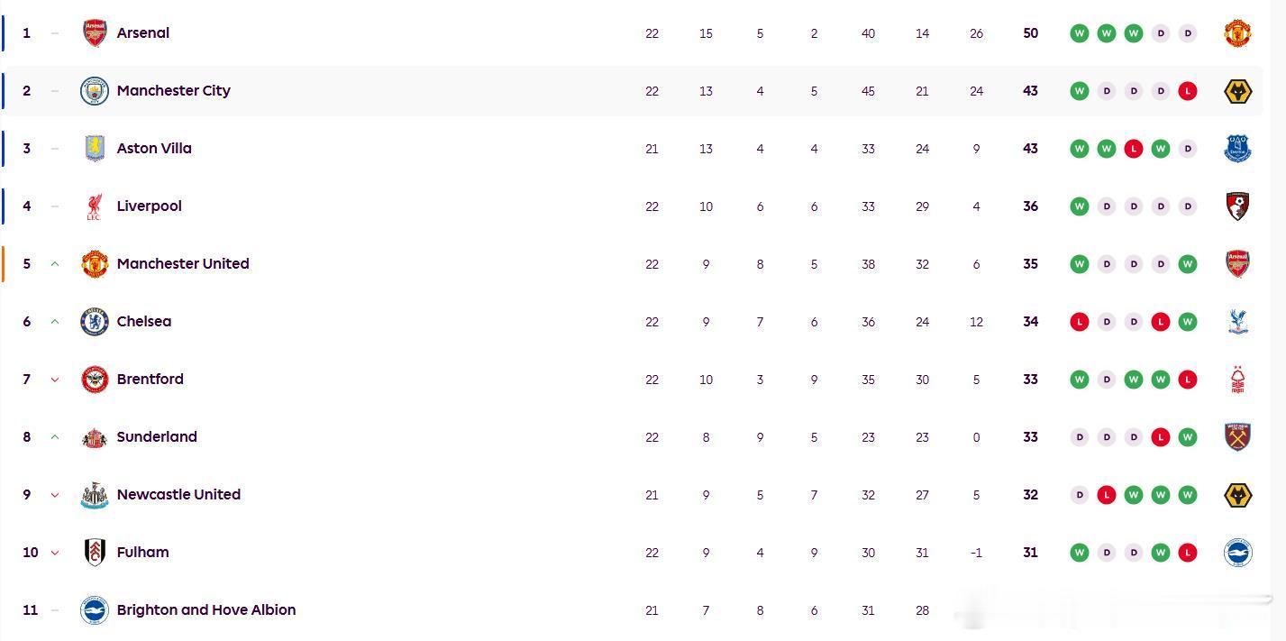Open Aston Villa via its crest
1286x641 pixels.
[95, 149]
